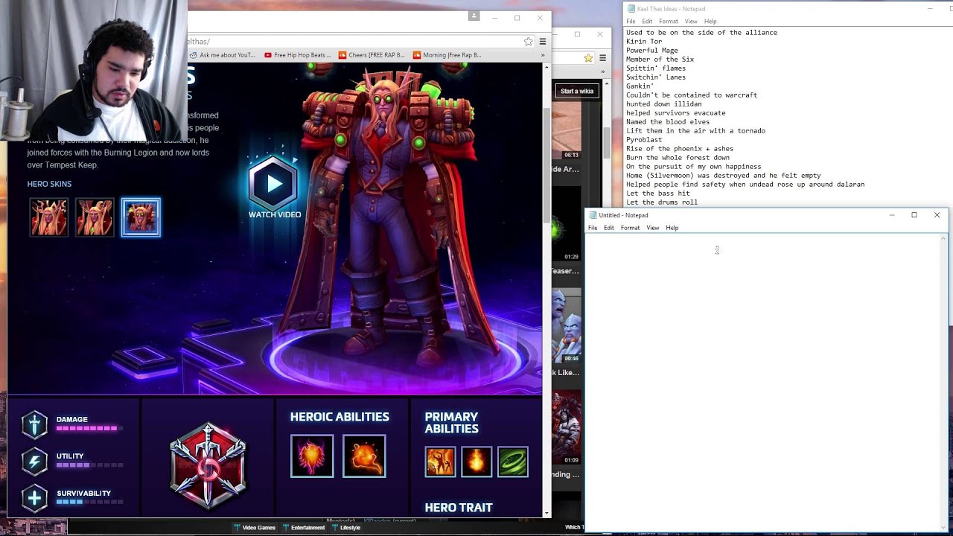Minimize the Untitled Notepad window
Image resolution: width=953 pixels, height=536 pixels.
click(892, 215)
